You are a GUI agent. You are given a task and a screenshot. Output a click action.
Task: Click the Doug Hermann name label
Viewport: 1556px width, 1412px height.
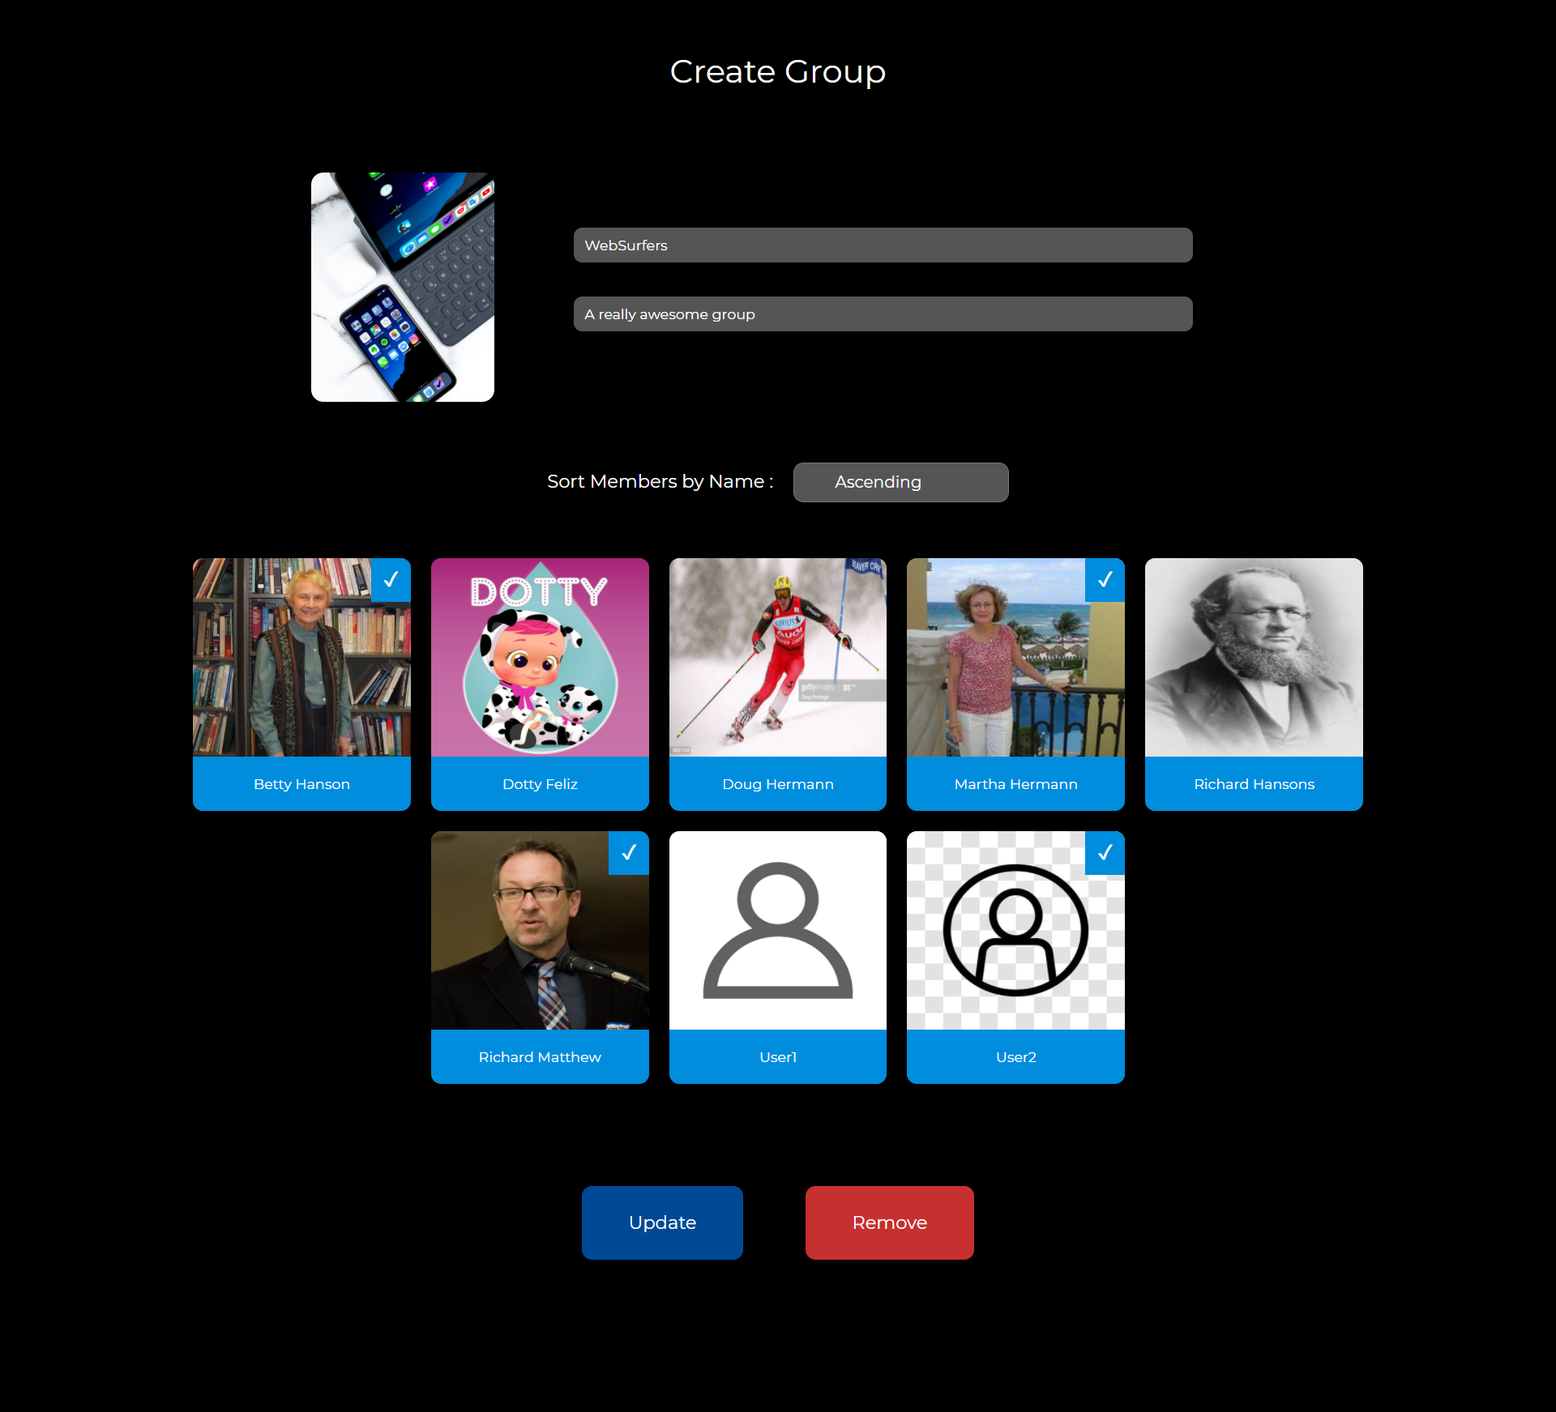click(778, 784)
